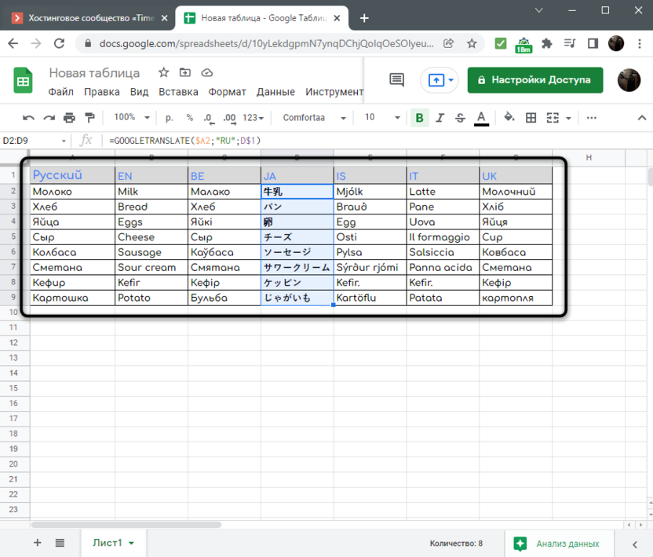The width and height of the screenshot is (653, 557).
Task: Select the paint format roller tool
Action: click(89, 118)
